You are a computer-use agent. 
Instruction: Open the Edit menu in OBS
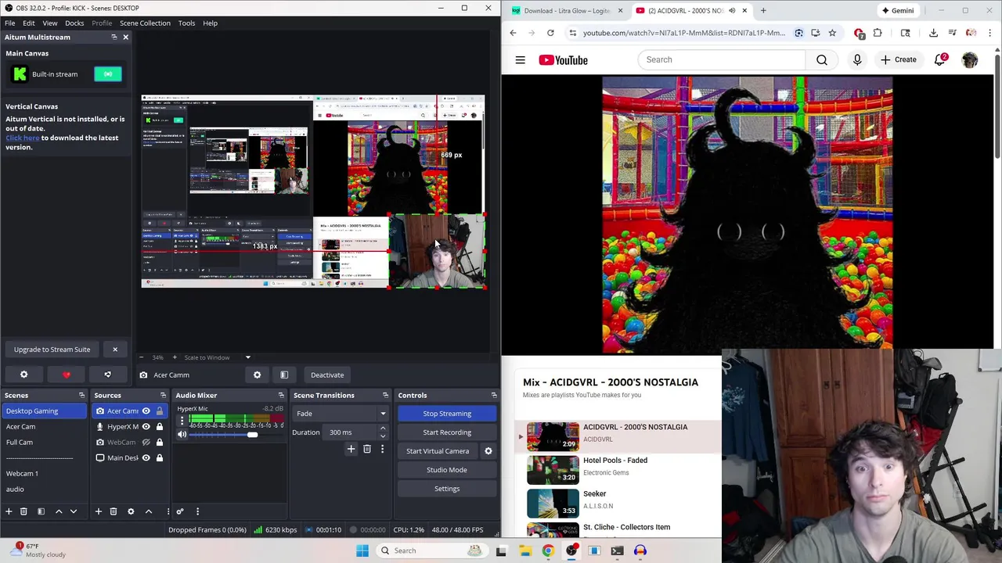pyautogui.click(x=28, y=23)
